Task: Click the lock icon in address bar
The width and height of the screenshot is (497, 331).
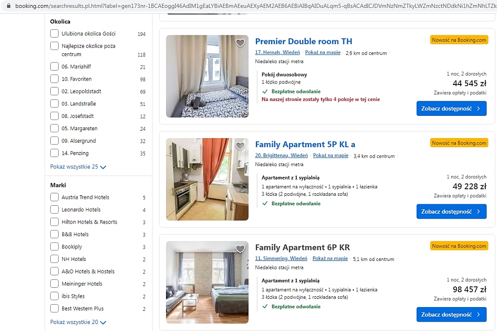Action: [8, 5]
